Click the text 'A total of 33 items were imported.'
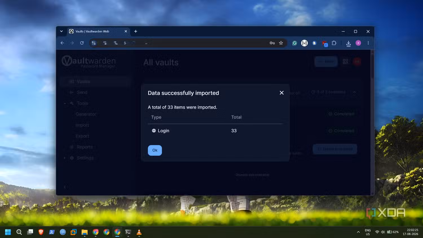This screenshot has width=423, height=238. 182,107
